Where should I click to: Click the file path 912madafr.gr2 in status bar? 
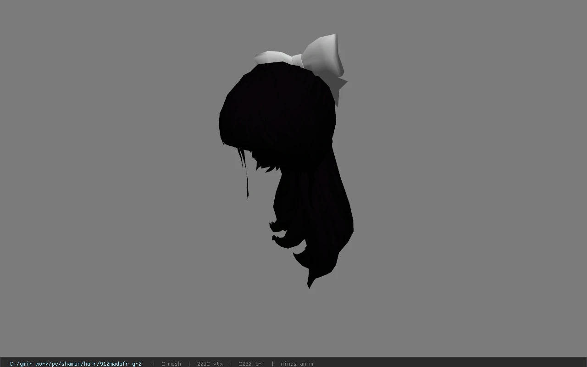[76, 364]
